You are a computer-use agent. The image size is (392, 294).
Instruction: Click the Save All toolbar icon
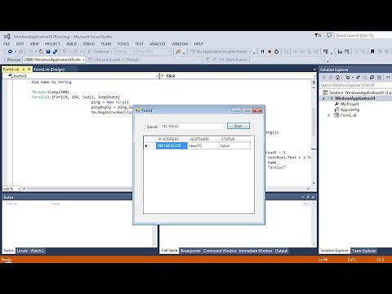point(56,51)
